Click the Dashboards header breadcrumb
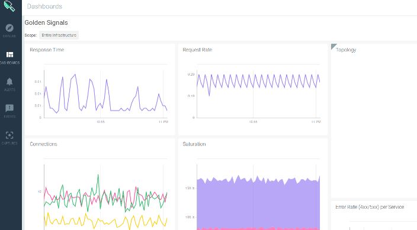417x230 pixels. [44, 7]
